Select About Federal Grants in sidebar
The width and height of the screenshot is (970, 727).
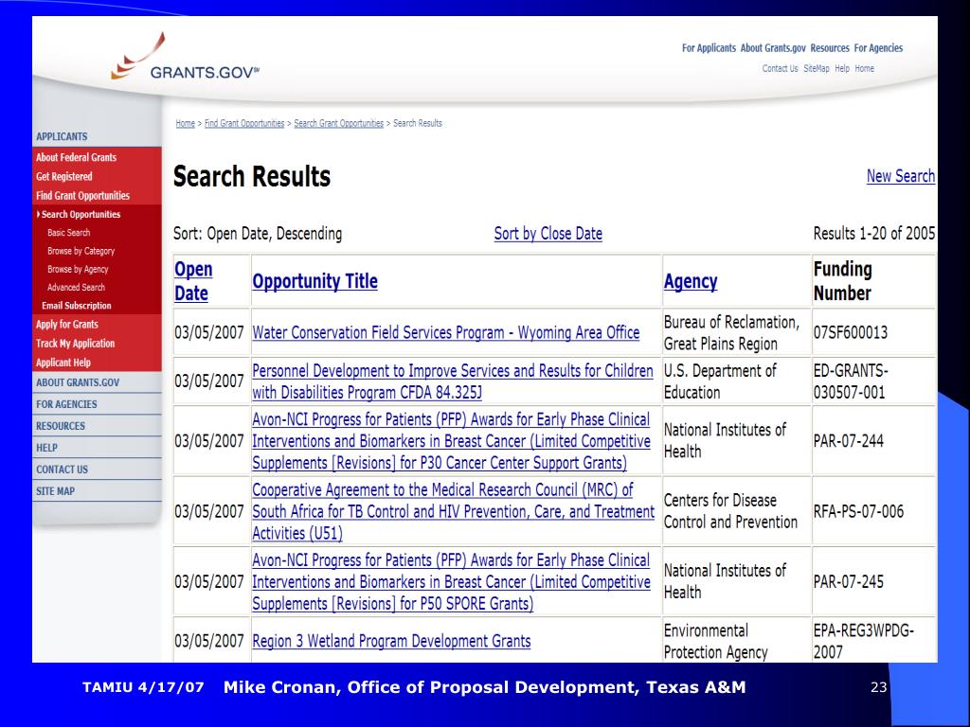76,158
